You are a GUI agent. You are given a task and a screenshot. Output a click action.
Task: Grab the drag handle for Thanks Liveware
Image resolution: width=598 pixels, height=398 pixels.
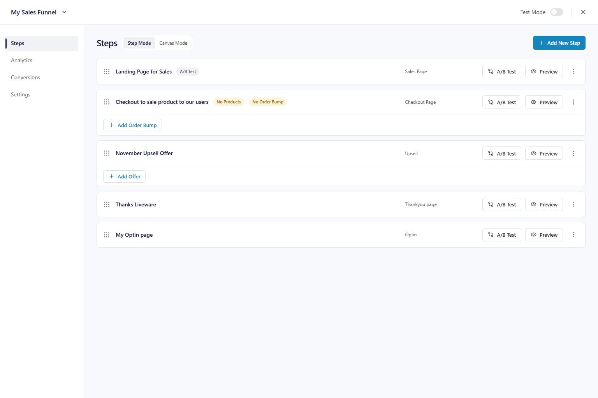[x=107, y=204]
